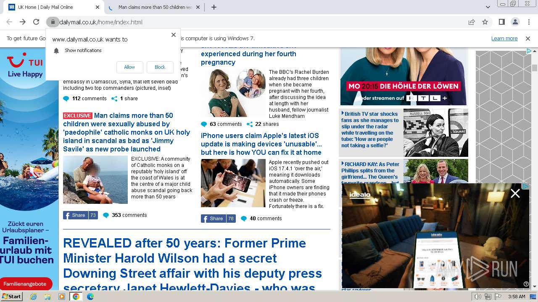Open Rachel Burden pregnancy article photo

(x=233, y=93)
